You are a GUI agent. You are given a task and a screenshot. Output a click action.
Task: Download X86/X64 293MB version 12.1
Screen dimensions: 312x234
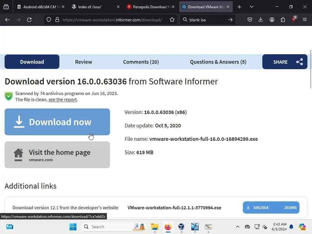tap(271, 207)
